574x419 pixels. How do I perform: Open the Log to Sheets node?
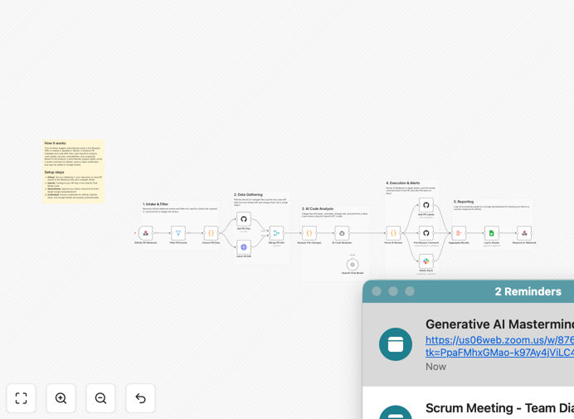click(x=492, y=233)
